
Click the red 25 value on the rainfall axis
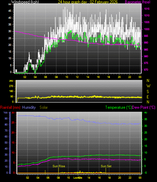(x=13, y=122)
